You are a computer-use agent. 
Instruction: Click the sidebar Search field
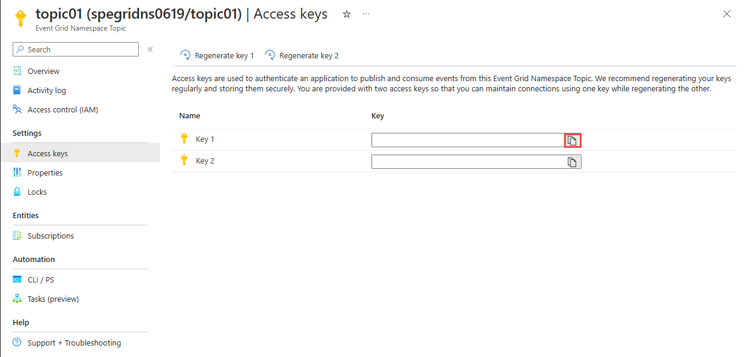pos(76,49)
